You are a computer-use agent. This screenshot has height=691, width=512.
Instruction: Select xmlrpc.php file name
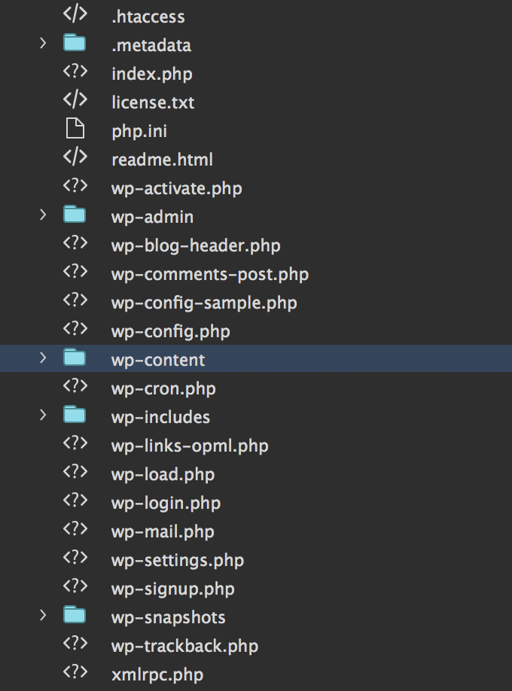[157, 674]
